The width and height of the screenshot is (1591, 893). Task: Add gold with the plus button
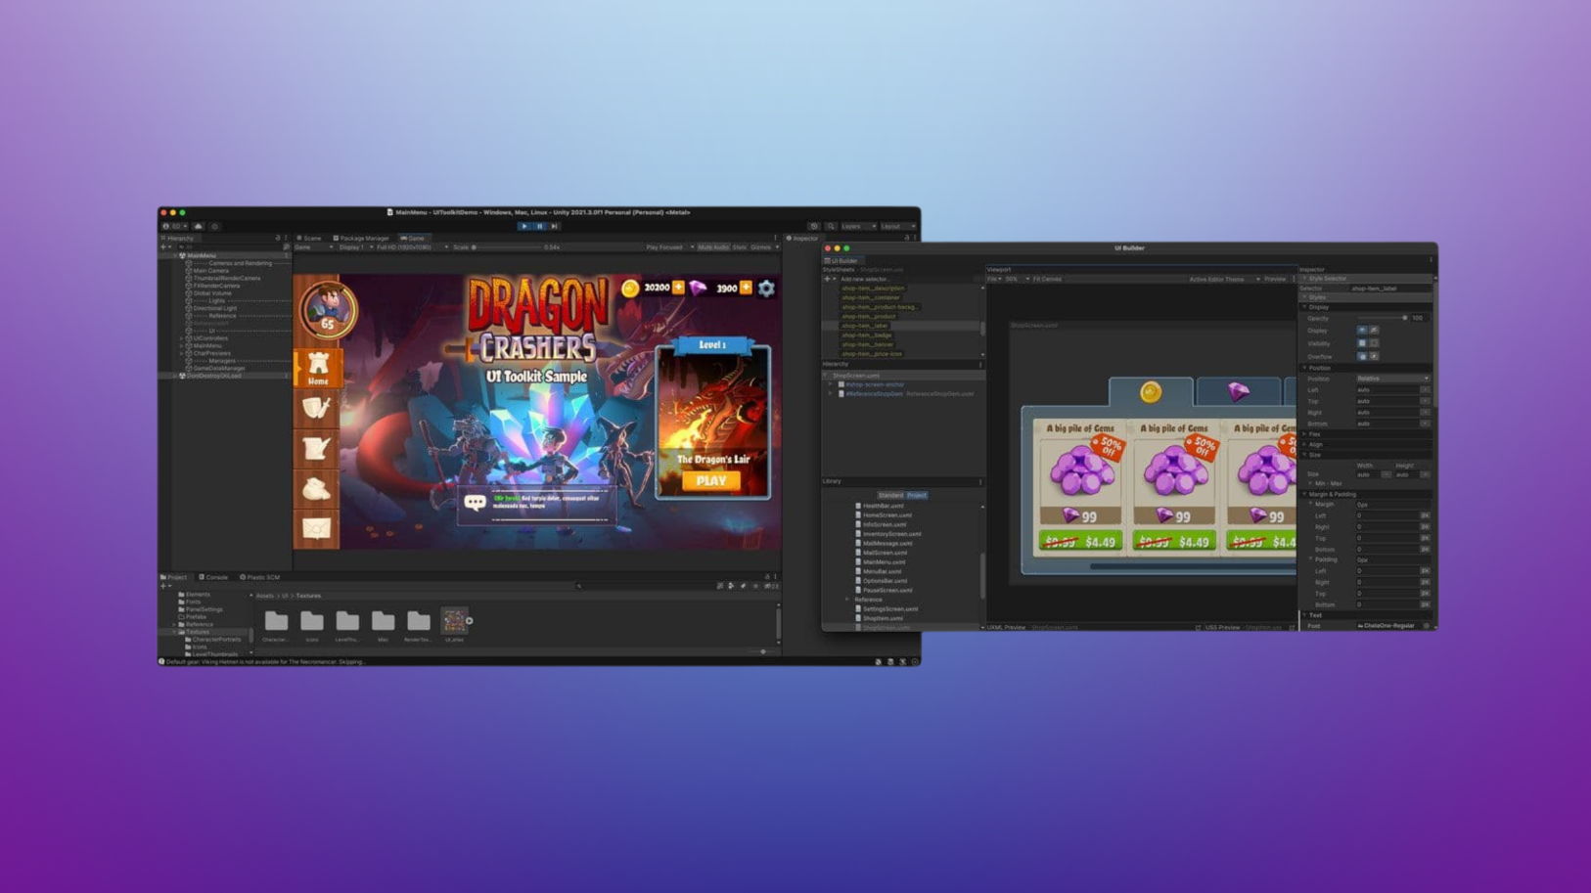tap(678, 288)
